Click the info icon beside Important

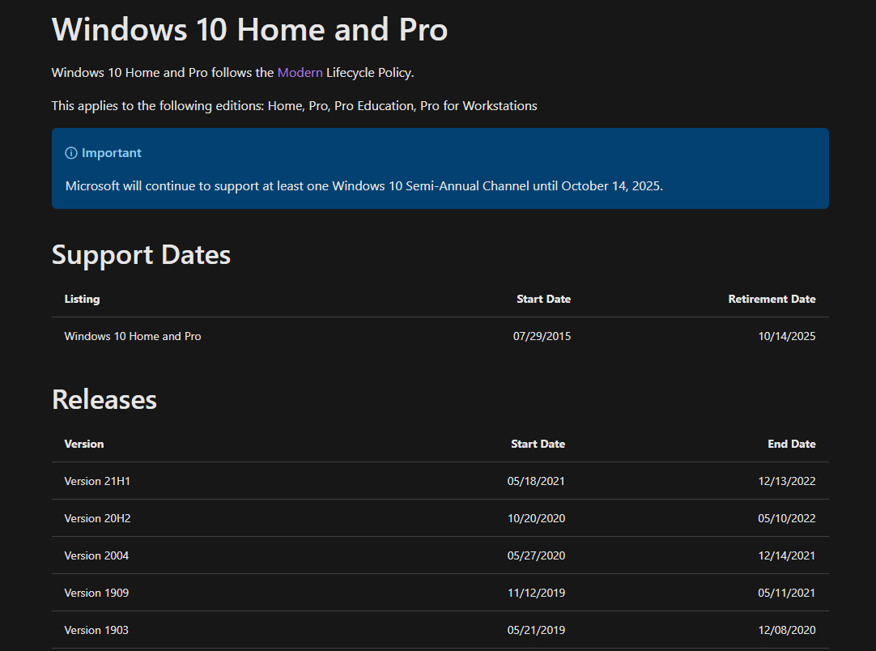[71, 153]
